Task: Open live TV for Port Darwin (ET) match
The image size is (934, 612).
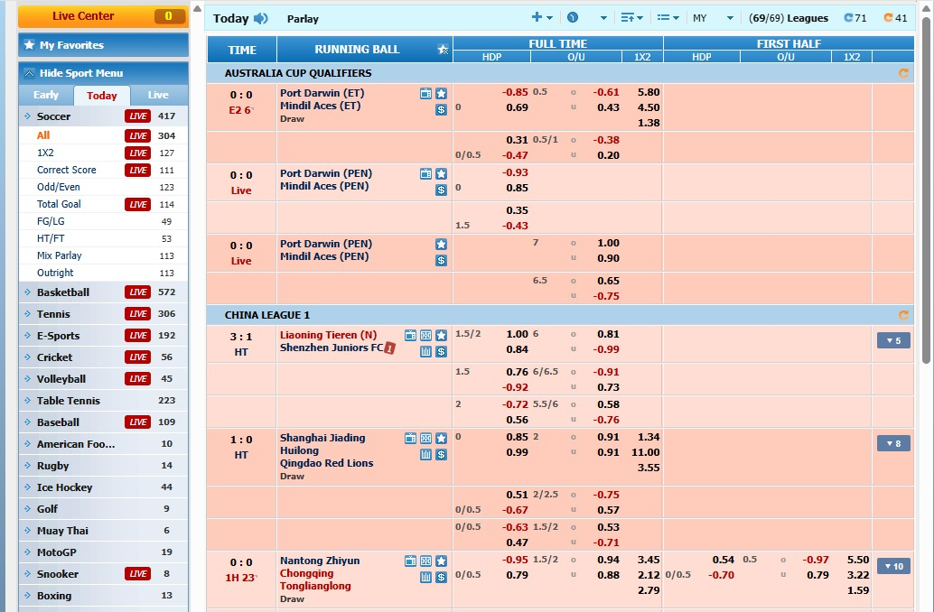Action: pos(425,94)
